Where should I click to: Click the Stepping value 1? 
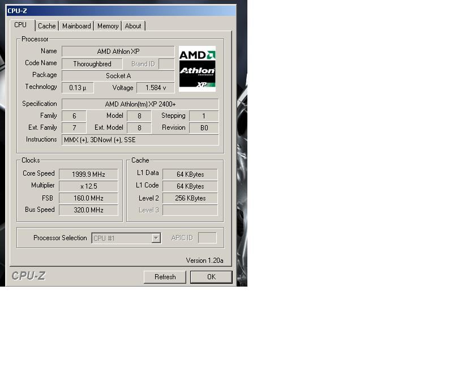pos(204,116)
